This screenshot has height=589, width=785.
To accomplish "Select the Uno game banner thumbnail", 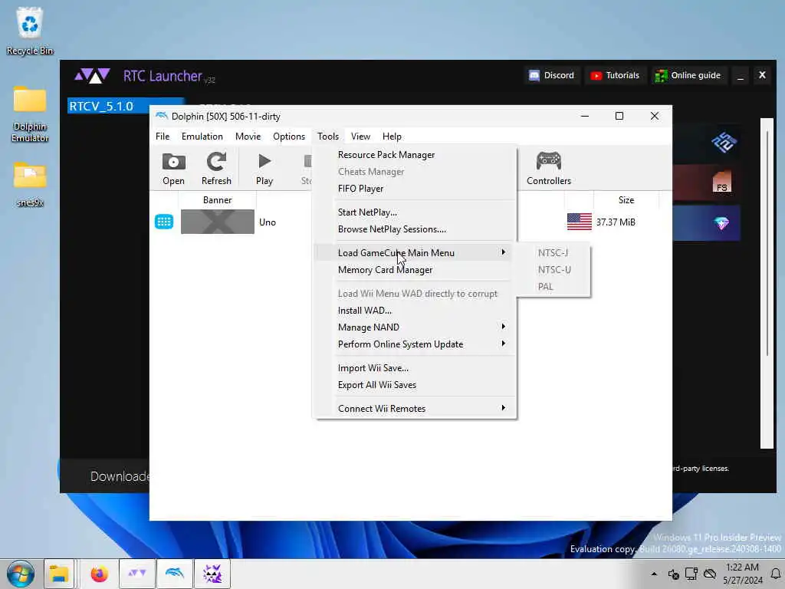I will [217, 222].
